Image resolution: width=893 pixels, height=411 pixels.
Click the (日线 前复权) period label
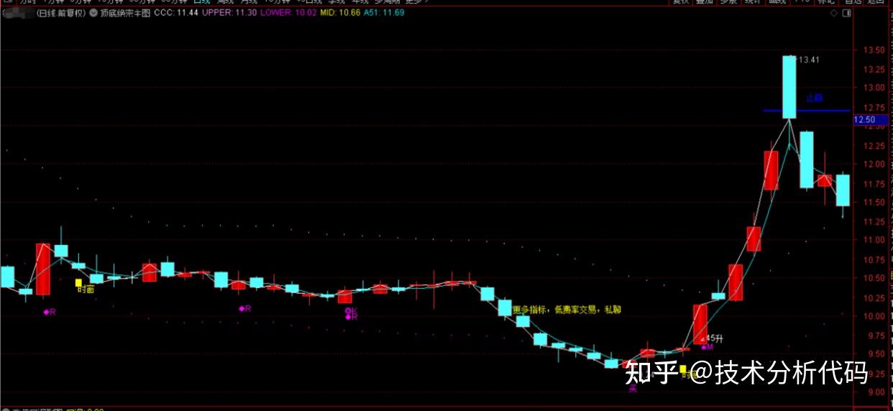[60, 13]
